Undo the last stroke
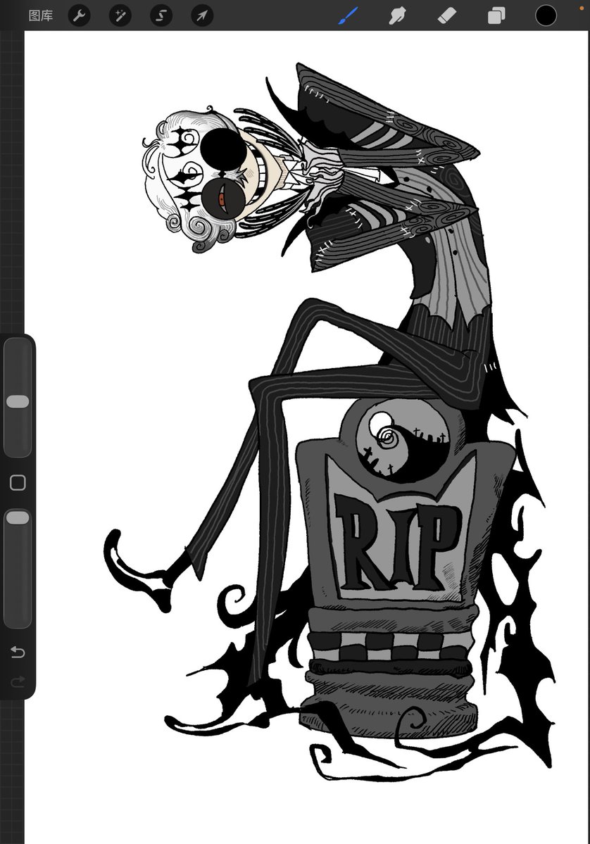This screenshot has width=590, height=844. [18, 652]
